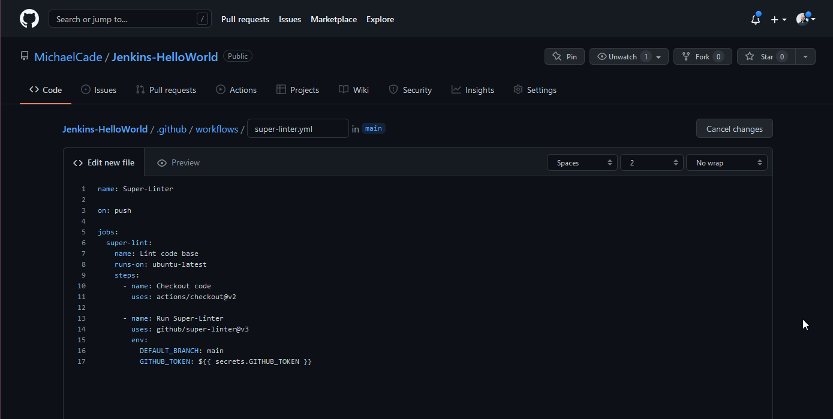Change the indent size dropdown
The image size is (833, 419).
652,163
